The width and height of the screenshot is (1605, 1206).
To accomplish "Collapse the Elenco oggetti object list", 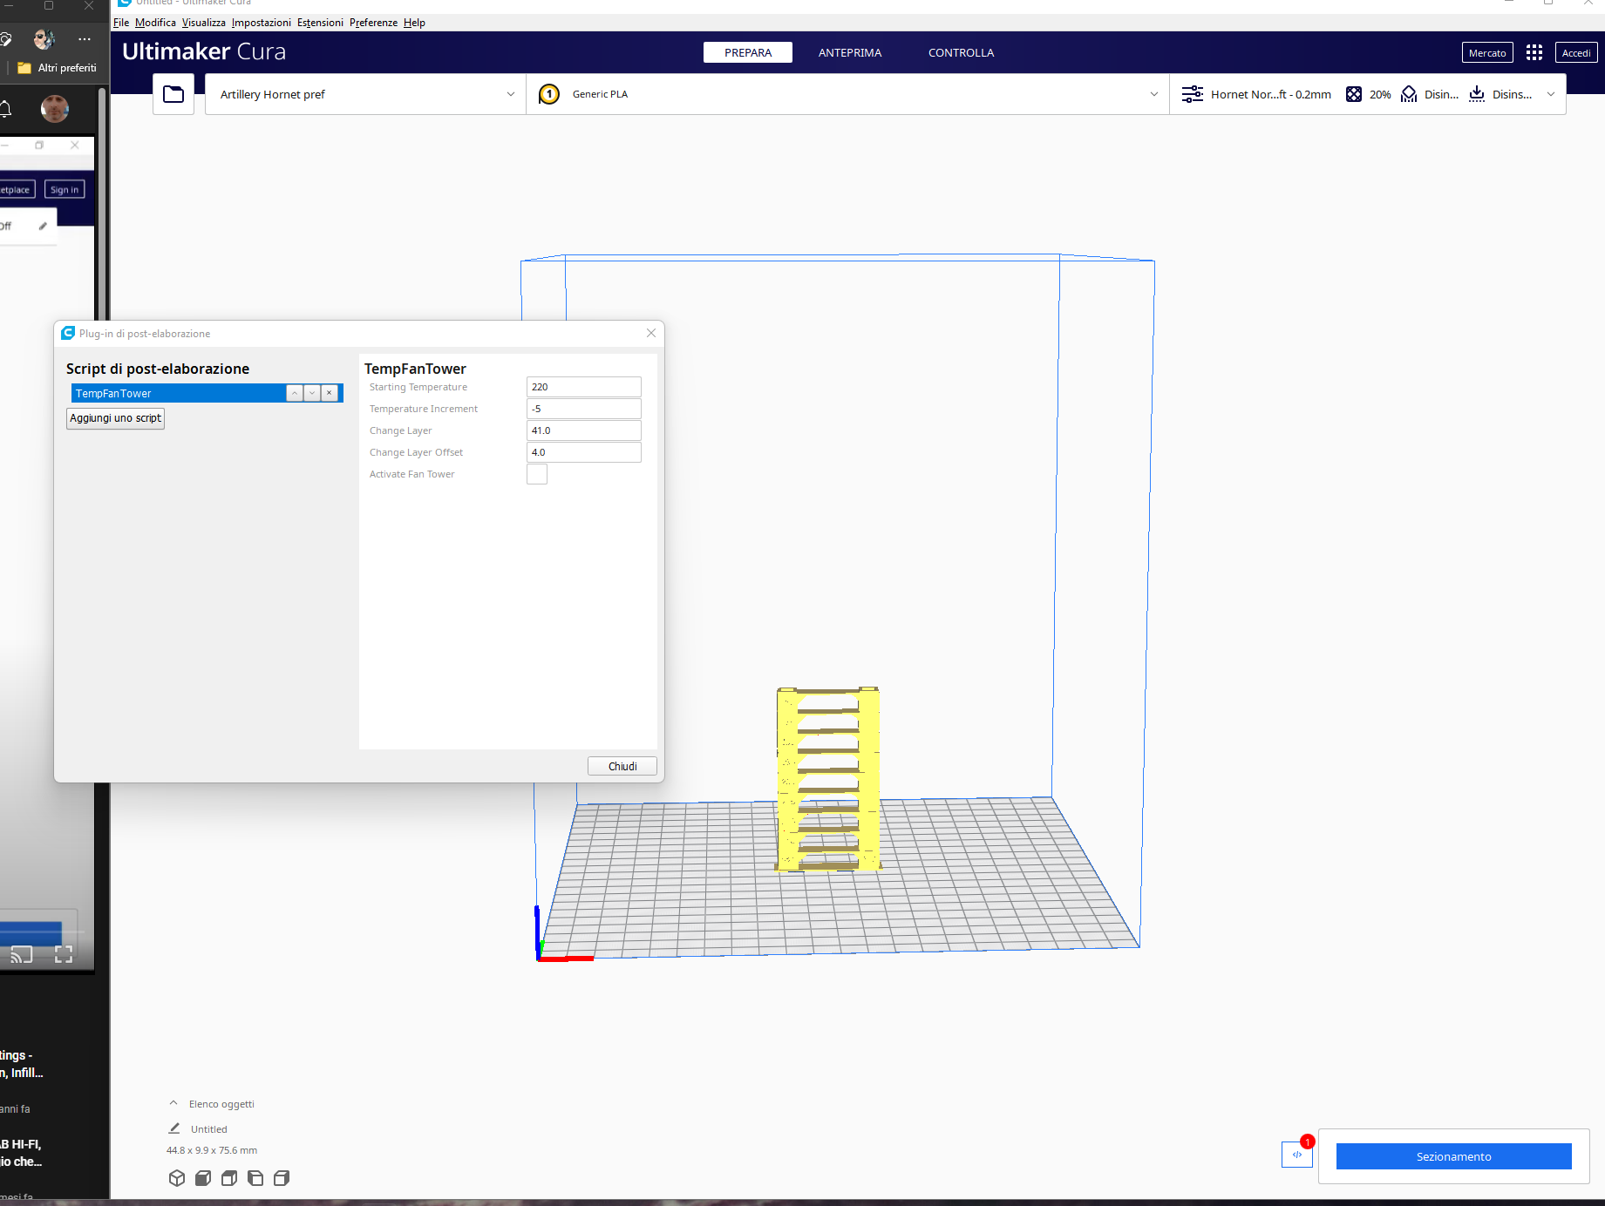I will point(173,1103).
